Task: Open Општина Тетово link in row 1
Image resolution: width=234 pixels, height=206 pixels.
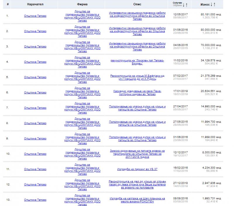Action: (35, 16)
